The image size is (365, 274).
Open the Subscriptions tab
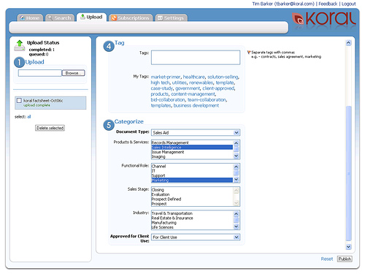pos(131,18)
